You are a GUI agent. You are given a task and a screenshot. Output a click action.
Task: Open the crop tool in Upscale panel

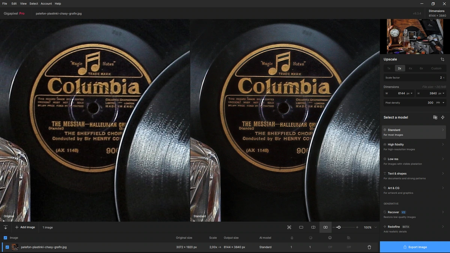click(x=442, y=59)
